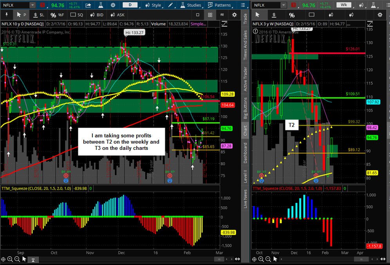Viewport: 390px width, 265px height.
Task: Click the flask Edit Studies icon beside share
Action: click(101, 5)
